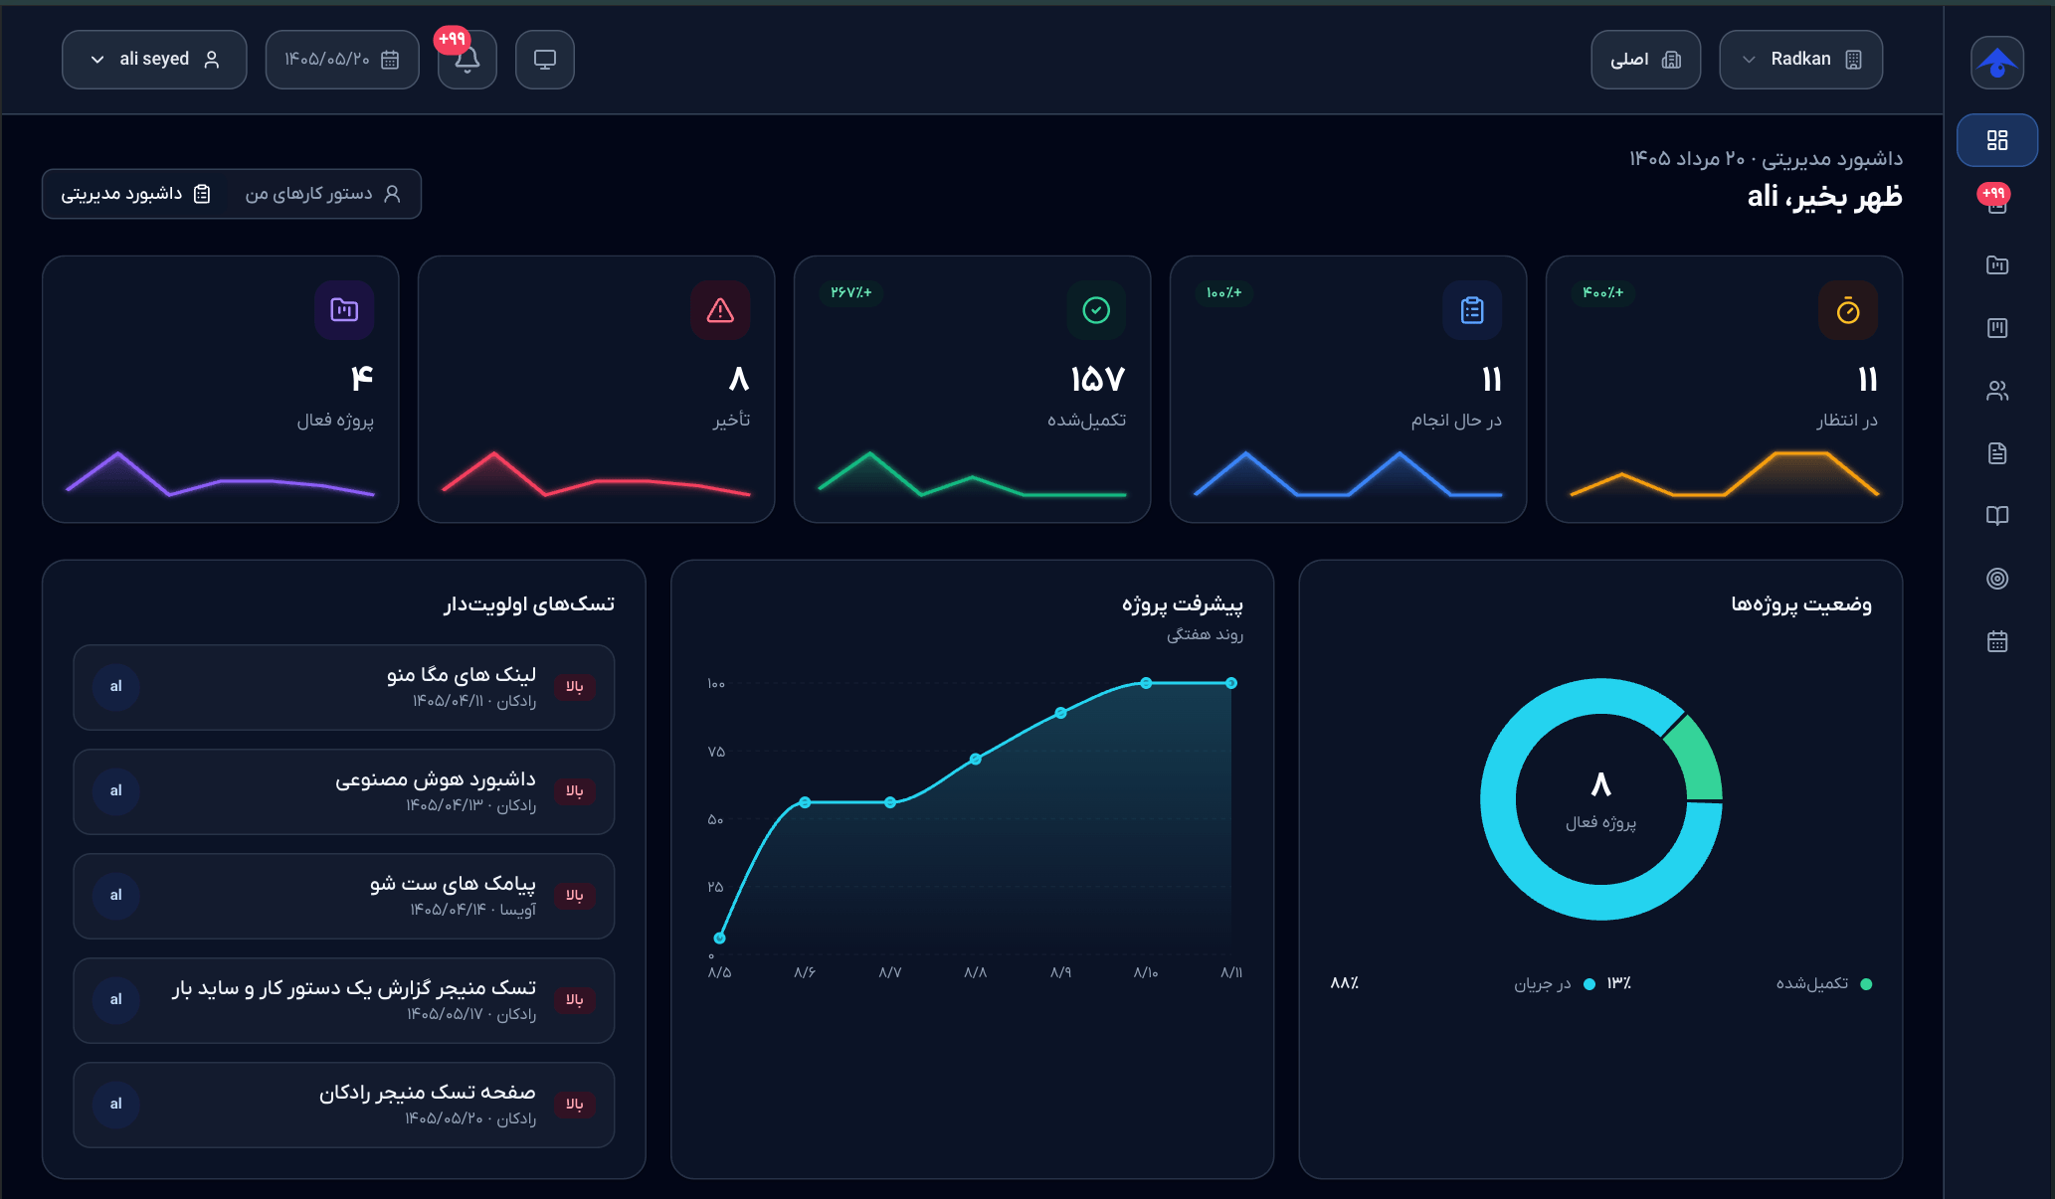
Task: Click the blue arrow app logo in sidebar
Action: point(1997,63)
